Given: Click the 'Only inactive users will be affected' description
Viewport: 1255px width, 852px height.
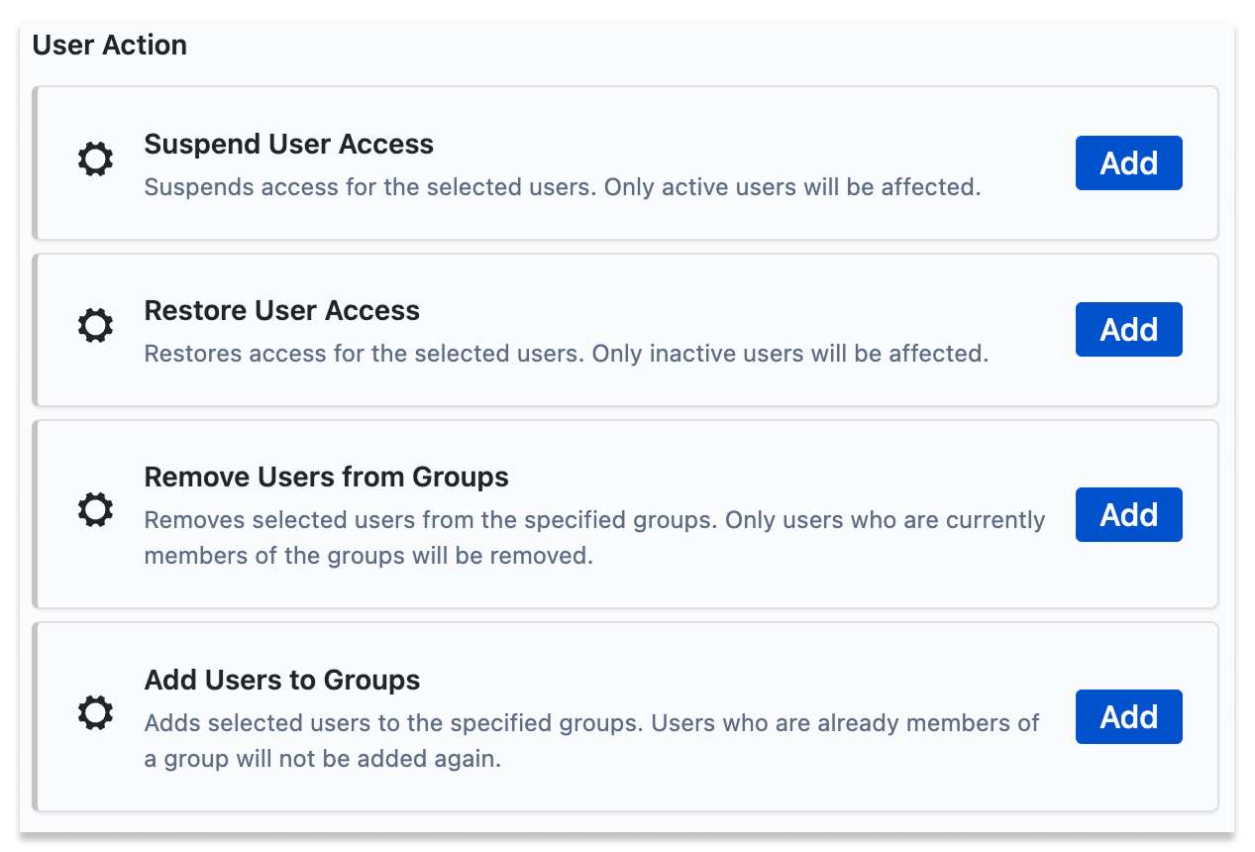Looking at the screenshot, I should 566,354.
